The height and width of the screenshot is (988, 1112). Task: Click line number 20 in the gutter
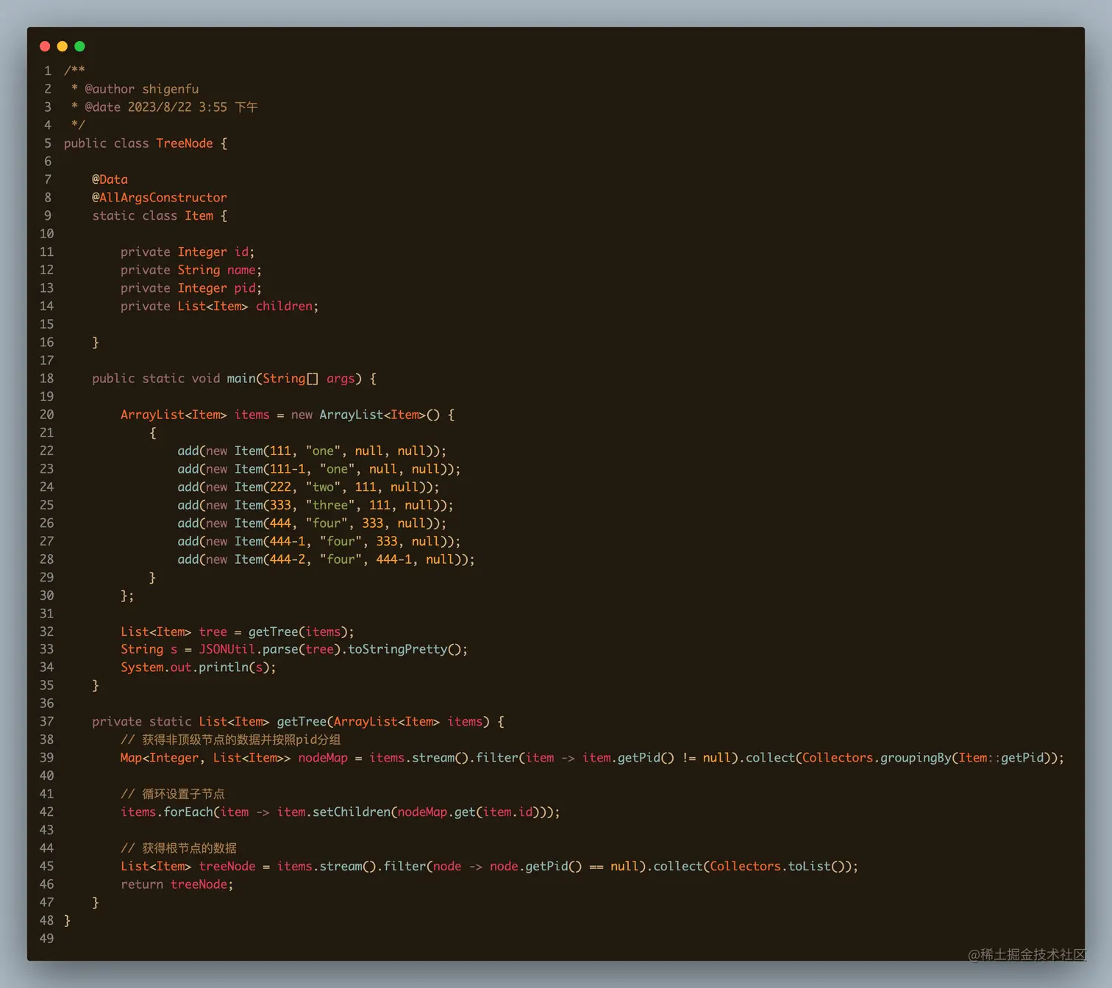pos(46,415)
